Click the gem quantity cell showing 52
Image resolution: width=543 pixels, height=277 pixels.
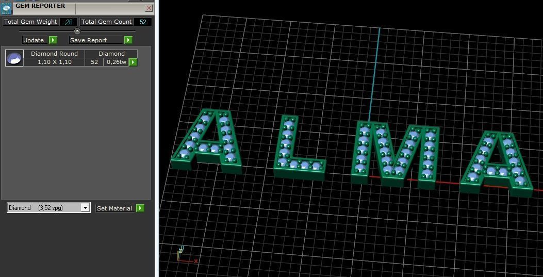[x=94, y=62]
